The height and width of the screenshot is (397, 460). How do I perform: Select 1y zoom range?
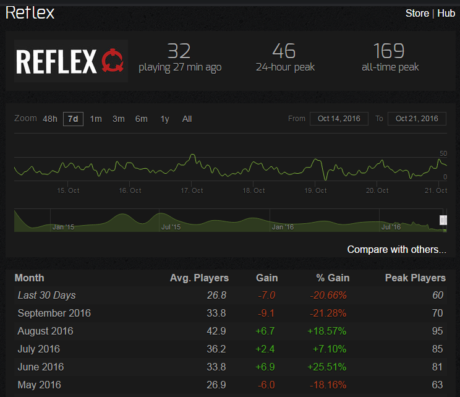[x=164, y=119]
